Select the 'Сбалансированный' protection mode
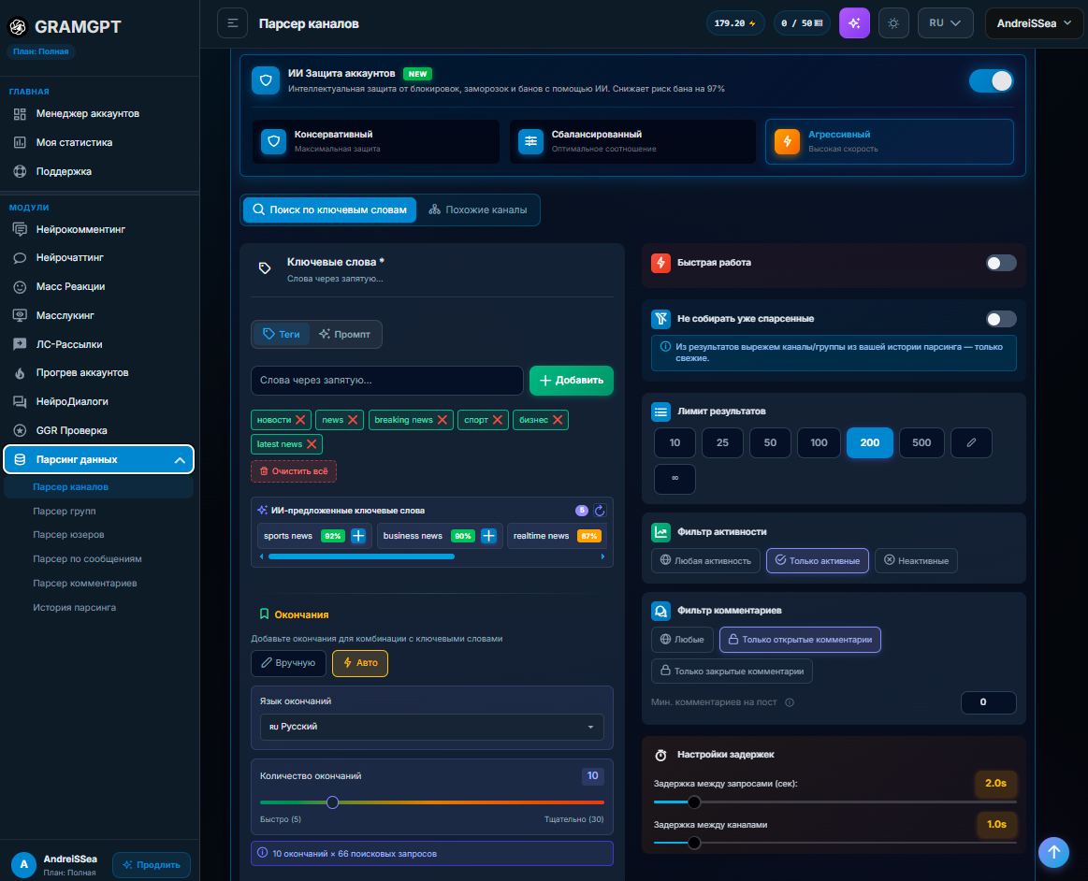 tap(632, 141)
